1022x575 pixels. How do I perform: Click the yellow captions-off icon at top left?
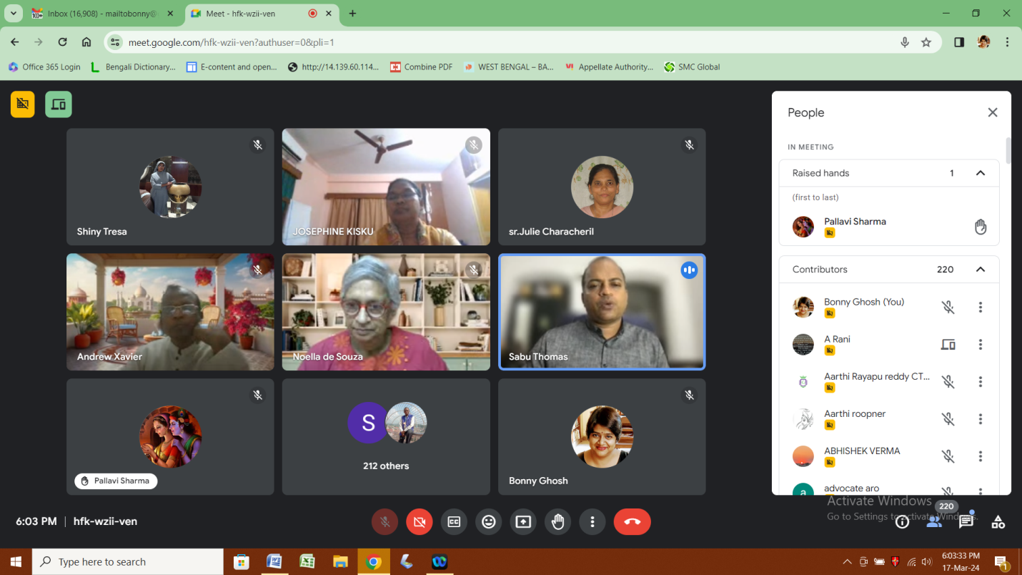23,104
